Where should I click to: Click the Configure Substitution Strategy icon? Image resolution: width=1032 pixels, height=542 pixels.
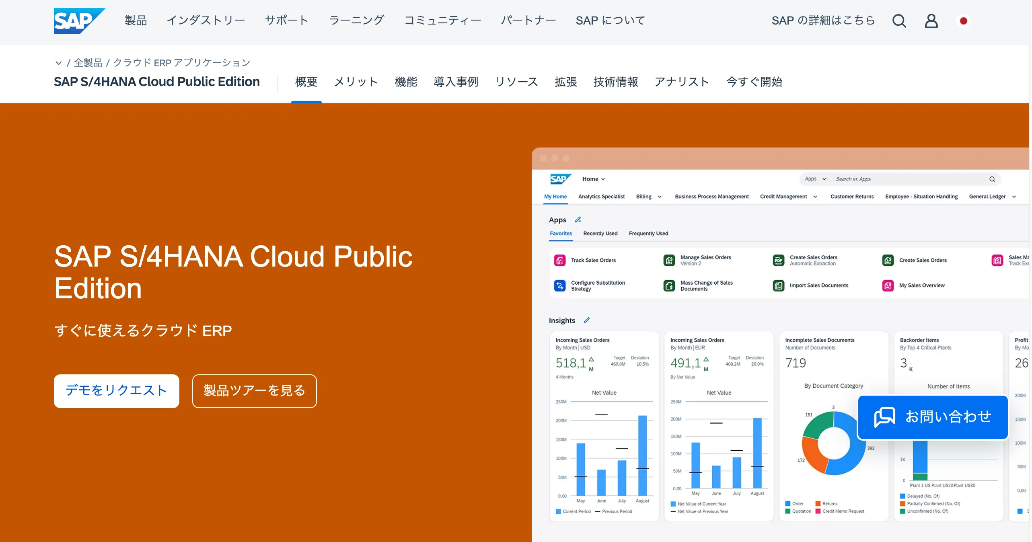click(x=559, y=285)
